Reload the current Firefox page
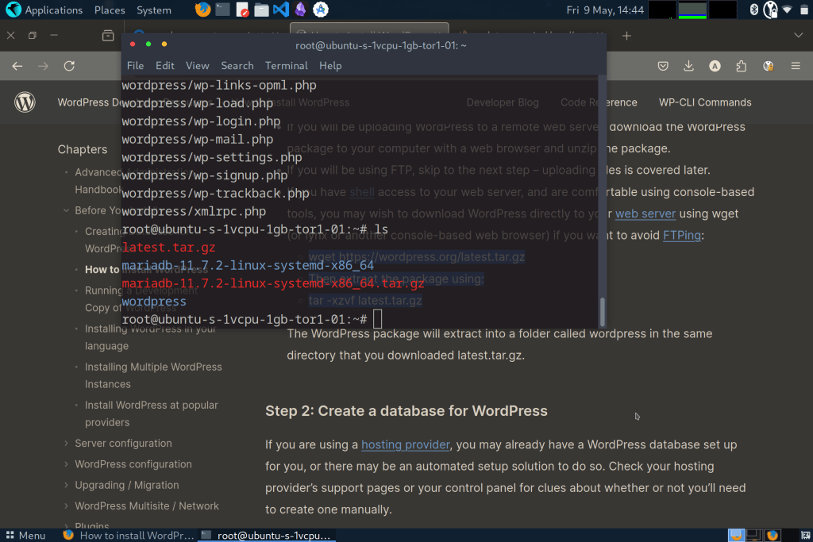Image resolution: width=813 pixels, height=542 pixels. pos(69,66)
